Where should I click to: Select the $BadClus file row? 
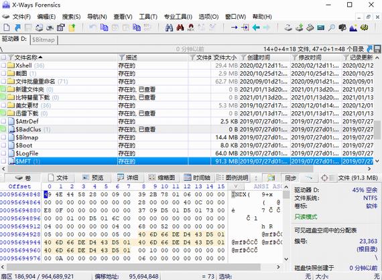coord(186,129)
